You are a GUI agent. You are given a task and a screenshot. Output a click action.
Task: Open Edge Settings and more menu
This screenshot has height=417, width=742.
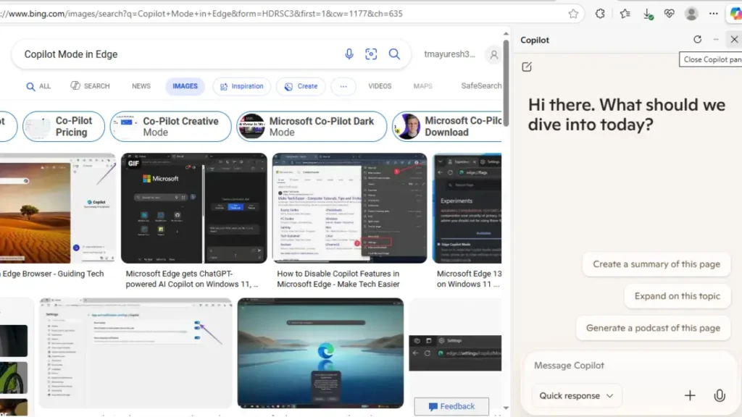pos(714,14)
